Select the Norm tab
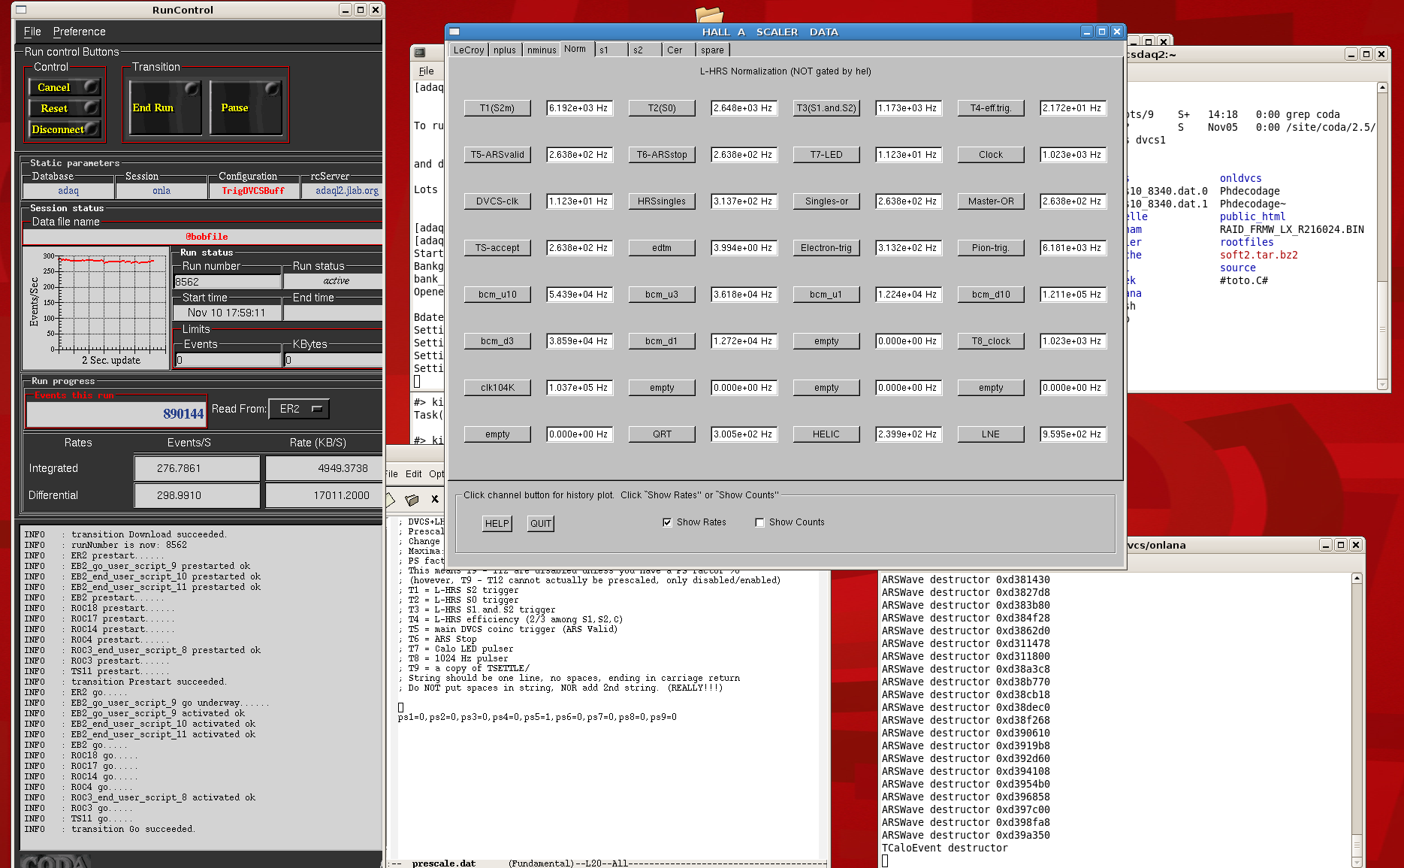Viewport: 1404px width, 868px height. pyautogui.click(x=575, y=49)
